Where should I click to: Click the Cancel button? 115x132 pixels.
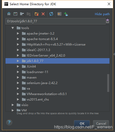point(101,123)
